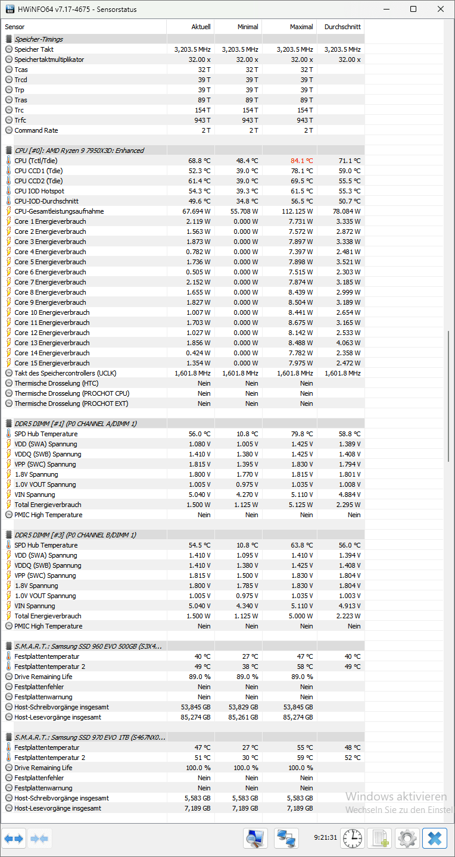Click the Aktuell column header
455x857 pixels.
point(191,27)
